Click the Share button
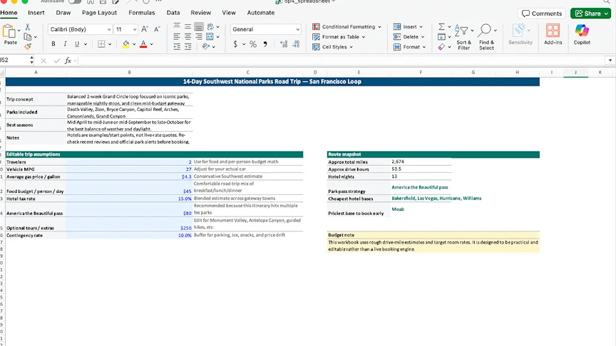The height and width of the screenshot is (346, 616). click(x=590, y=13)
